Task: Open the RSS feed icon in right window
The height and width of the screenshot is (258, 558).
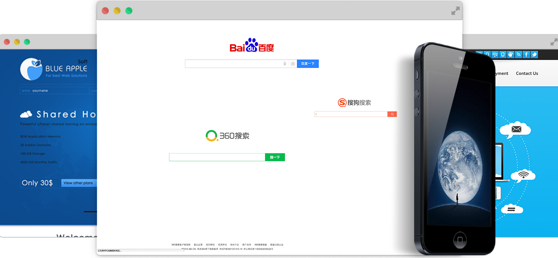Action: click(x=518, y=54)
